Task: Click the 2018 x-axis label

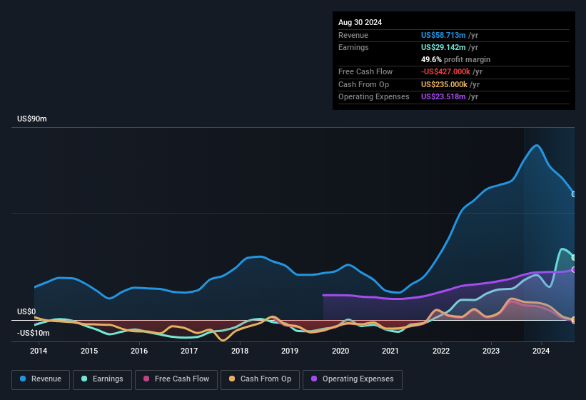Action: pyautogui.click(x=240, y=351)
